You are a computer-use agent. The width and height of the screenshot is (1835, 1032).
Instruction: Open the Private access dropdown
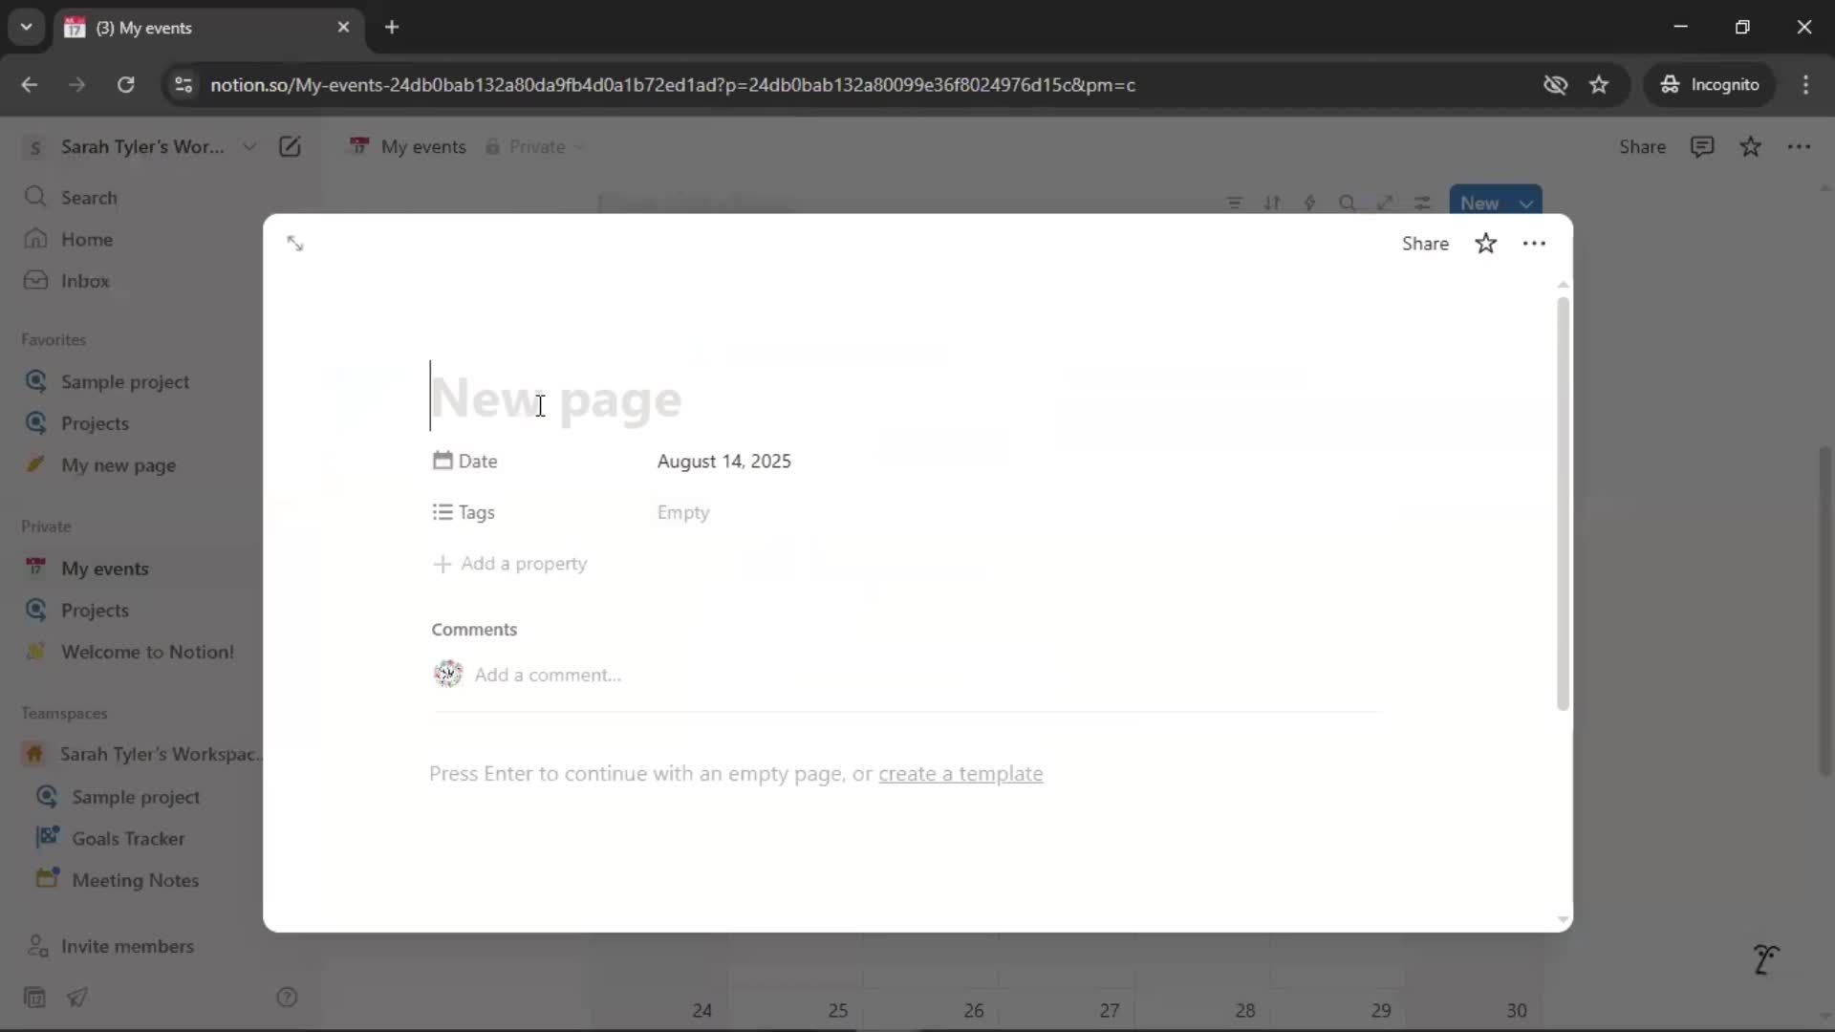pos(535,147)
